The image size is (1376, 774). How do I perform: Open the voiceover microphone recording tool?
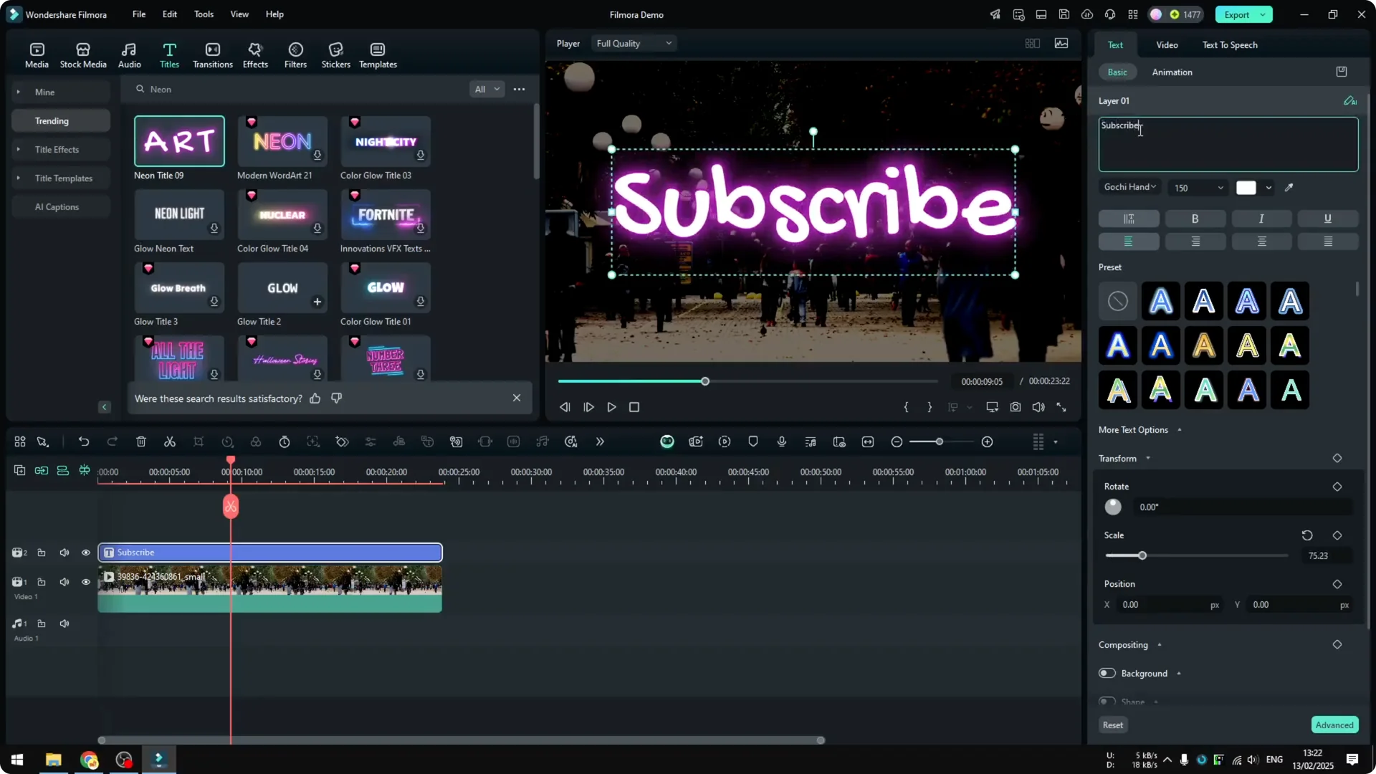coord(781,441)
